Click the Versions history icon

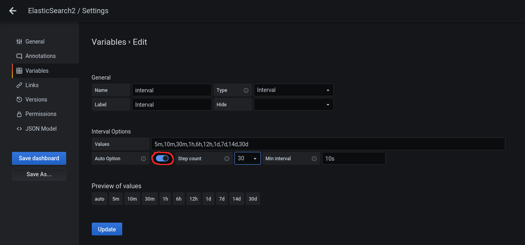19,100
